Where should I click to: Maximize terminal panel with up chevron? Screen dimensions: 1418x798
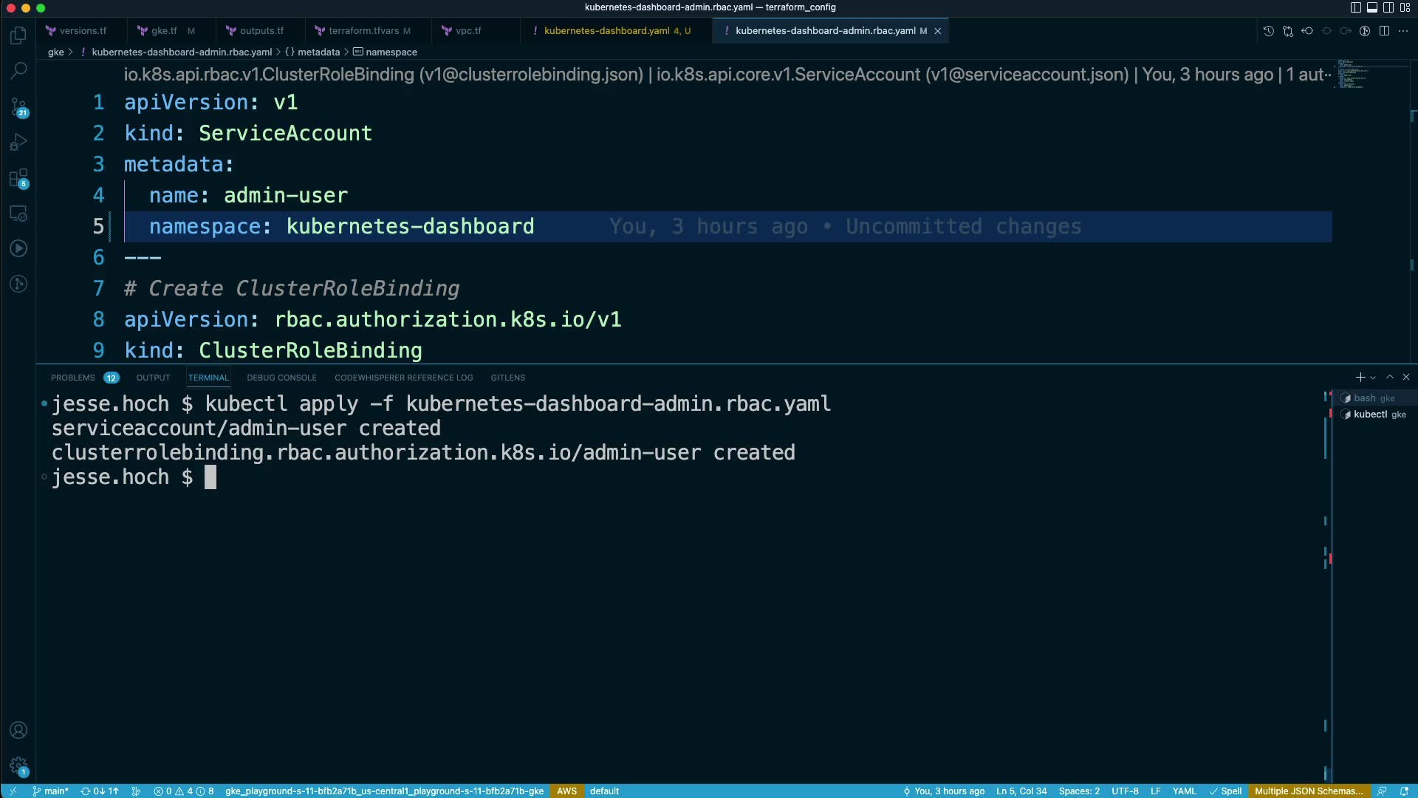pyautogui.click(x=1389, y=378)
